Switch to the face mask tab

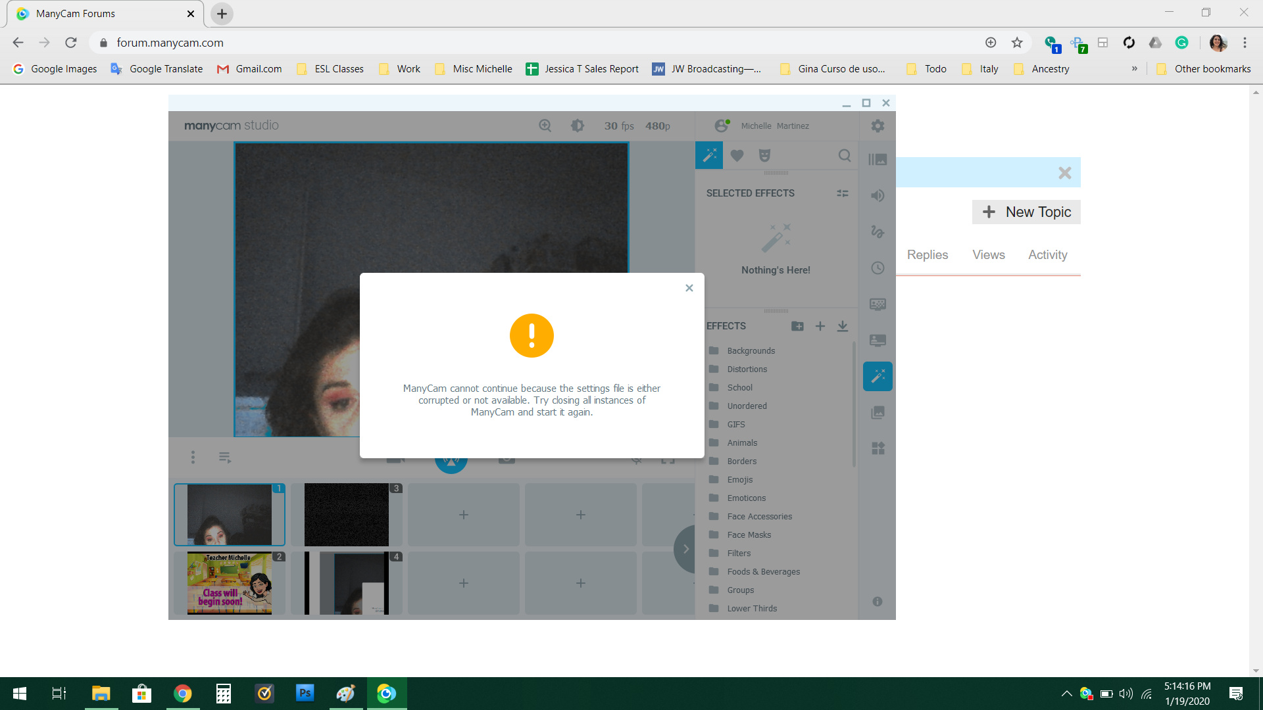tap(764, 155)
